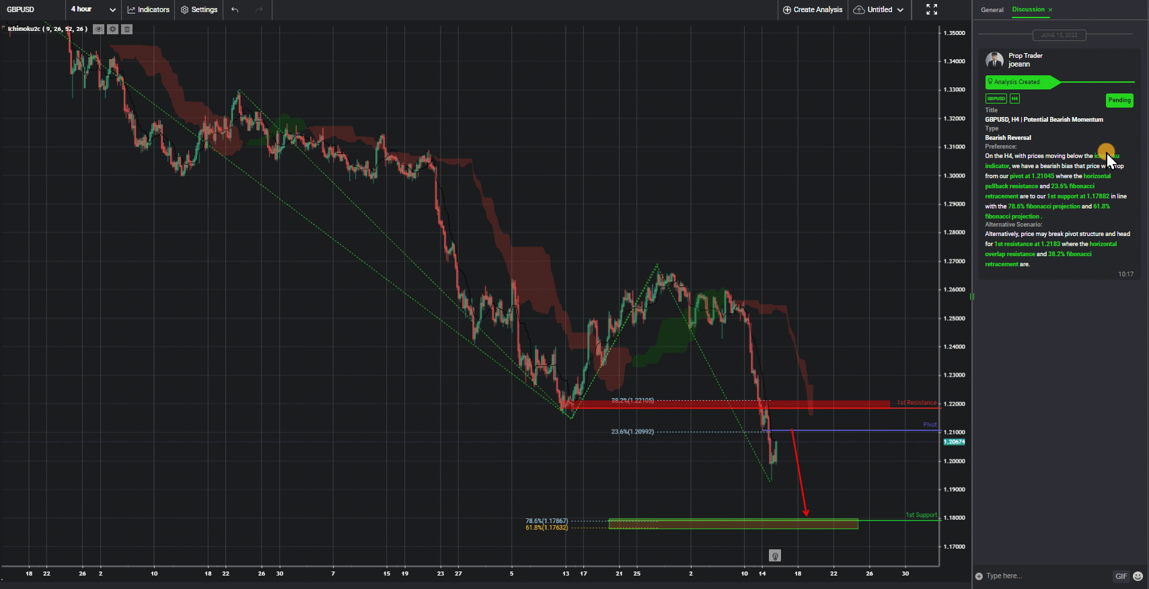The image size is (1149, 589).
Task: Click the lightbulb idea marker on chart
Action: (x=775, y=555)
